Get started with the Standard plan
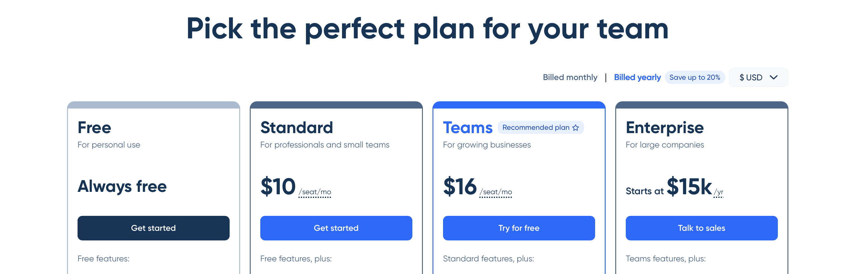Screen dimensions: 859x274 pyautogui.click(x=336, y=228)
